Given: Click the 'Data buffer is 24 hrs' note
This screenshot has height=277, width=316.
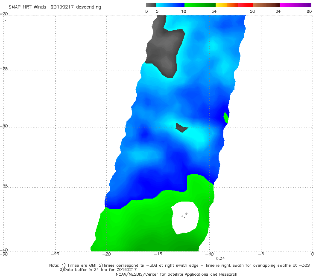Looking at the screenshot, I should [98, 270].
